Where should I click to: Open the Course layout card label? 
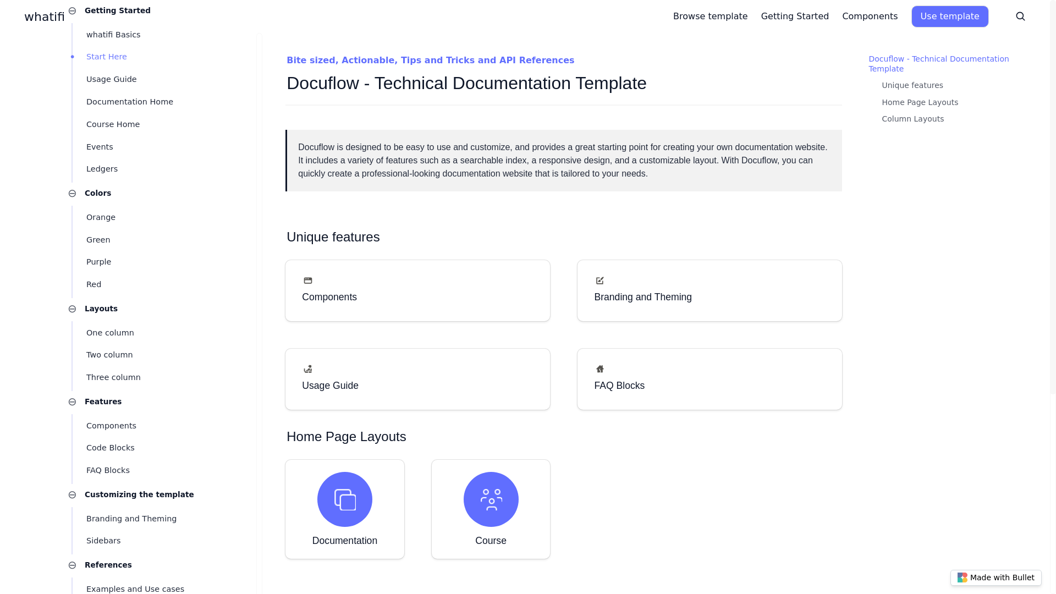tap(491, 541)
